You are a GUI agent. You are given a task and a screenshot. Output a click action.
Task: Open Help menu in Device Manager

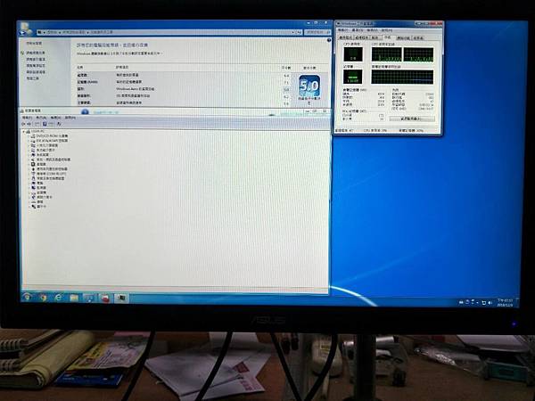[70, 118]
